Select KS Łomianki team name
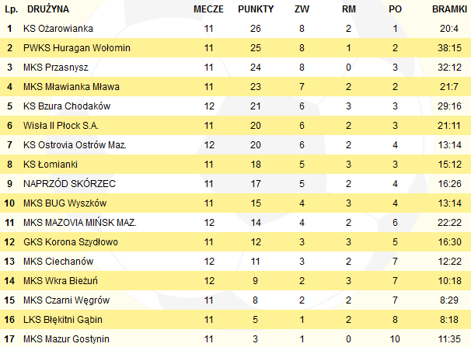471x347 pixels. point(51,165)
